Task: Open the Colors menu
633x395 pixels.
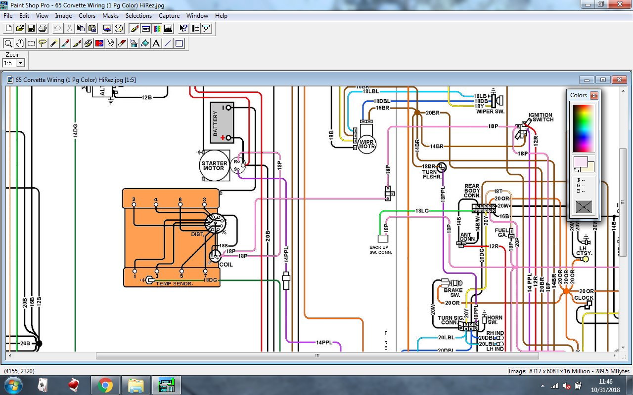Action: click(x=87, y=16)
